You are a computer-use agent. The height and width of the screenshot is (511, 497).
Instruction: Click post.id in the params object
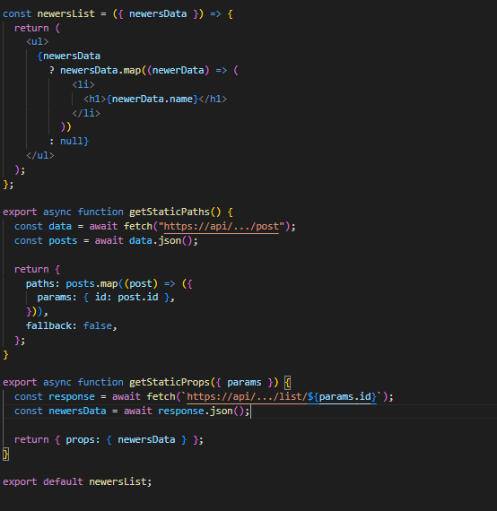pyautogui.click(x=137, y=298)
